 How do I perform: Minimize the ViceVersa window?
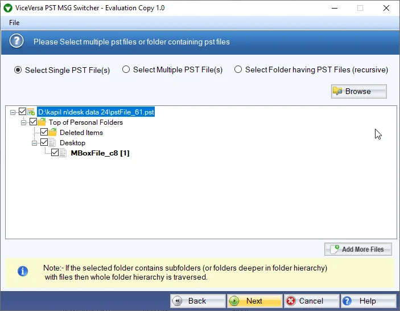(x=335, y=8)
